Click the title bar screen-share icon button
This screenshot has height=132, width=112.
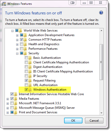72,3
